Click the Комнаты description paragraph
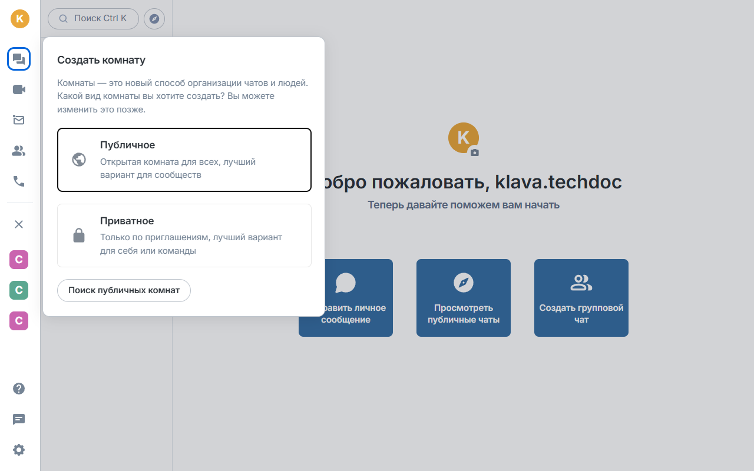The image size is (754, 471). (x=183, y=97)
